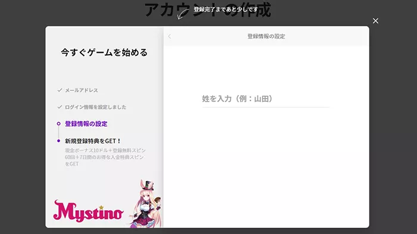Select the 登録情報の設定 current step
The image size is (417, 234).
(86, 124)
